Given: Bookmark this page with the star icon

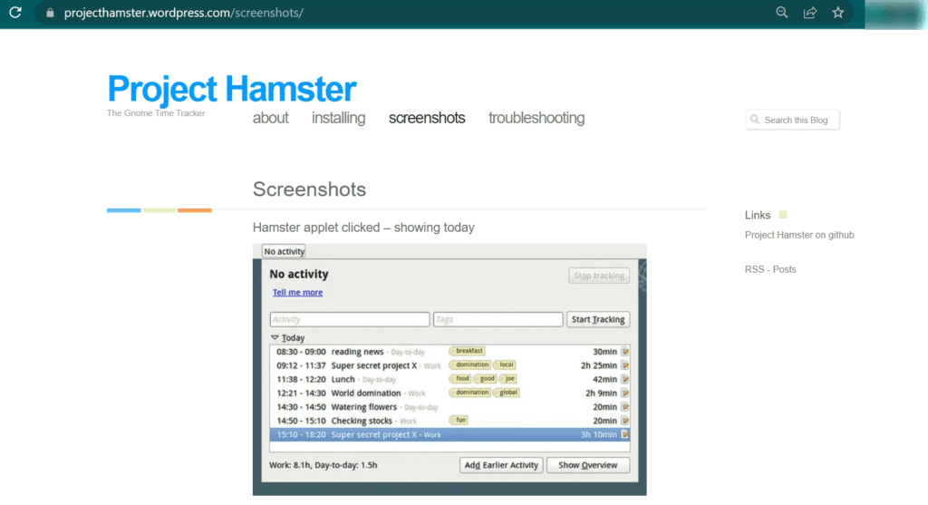Looking at the screenshot, I should point(838,13).
